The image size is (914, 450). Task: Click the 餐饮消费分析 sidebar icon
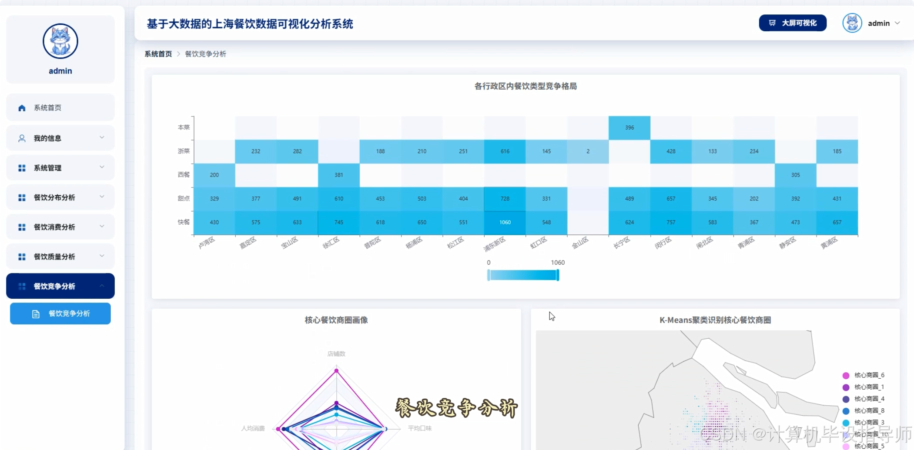point(21,227)
